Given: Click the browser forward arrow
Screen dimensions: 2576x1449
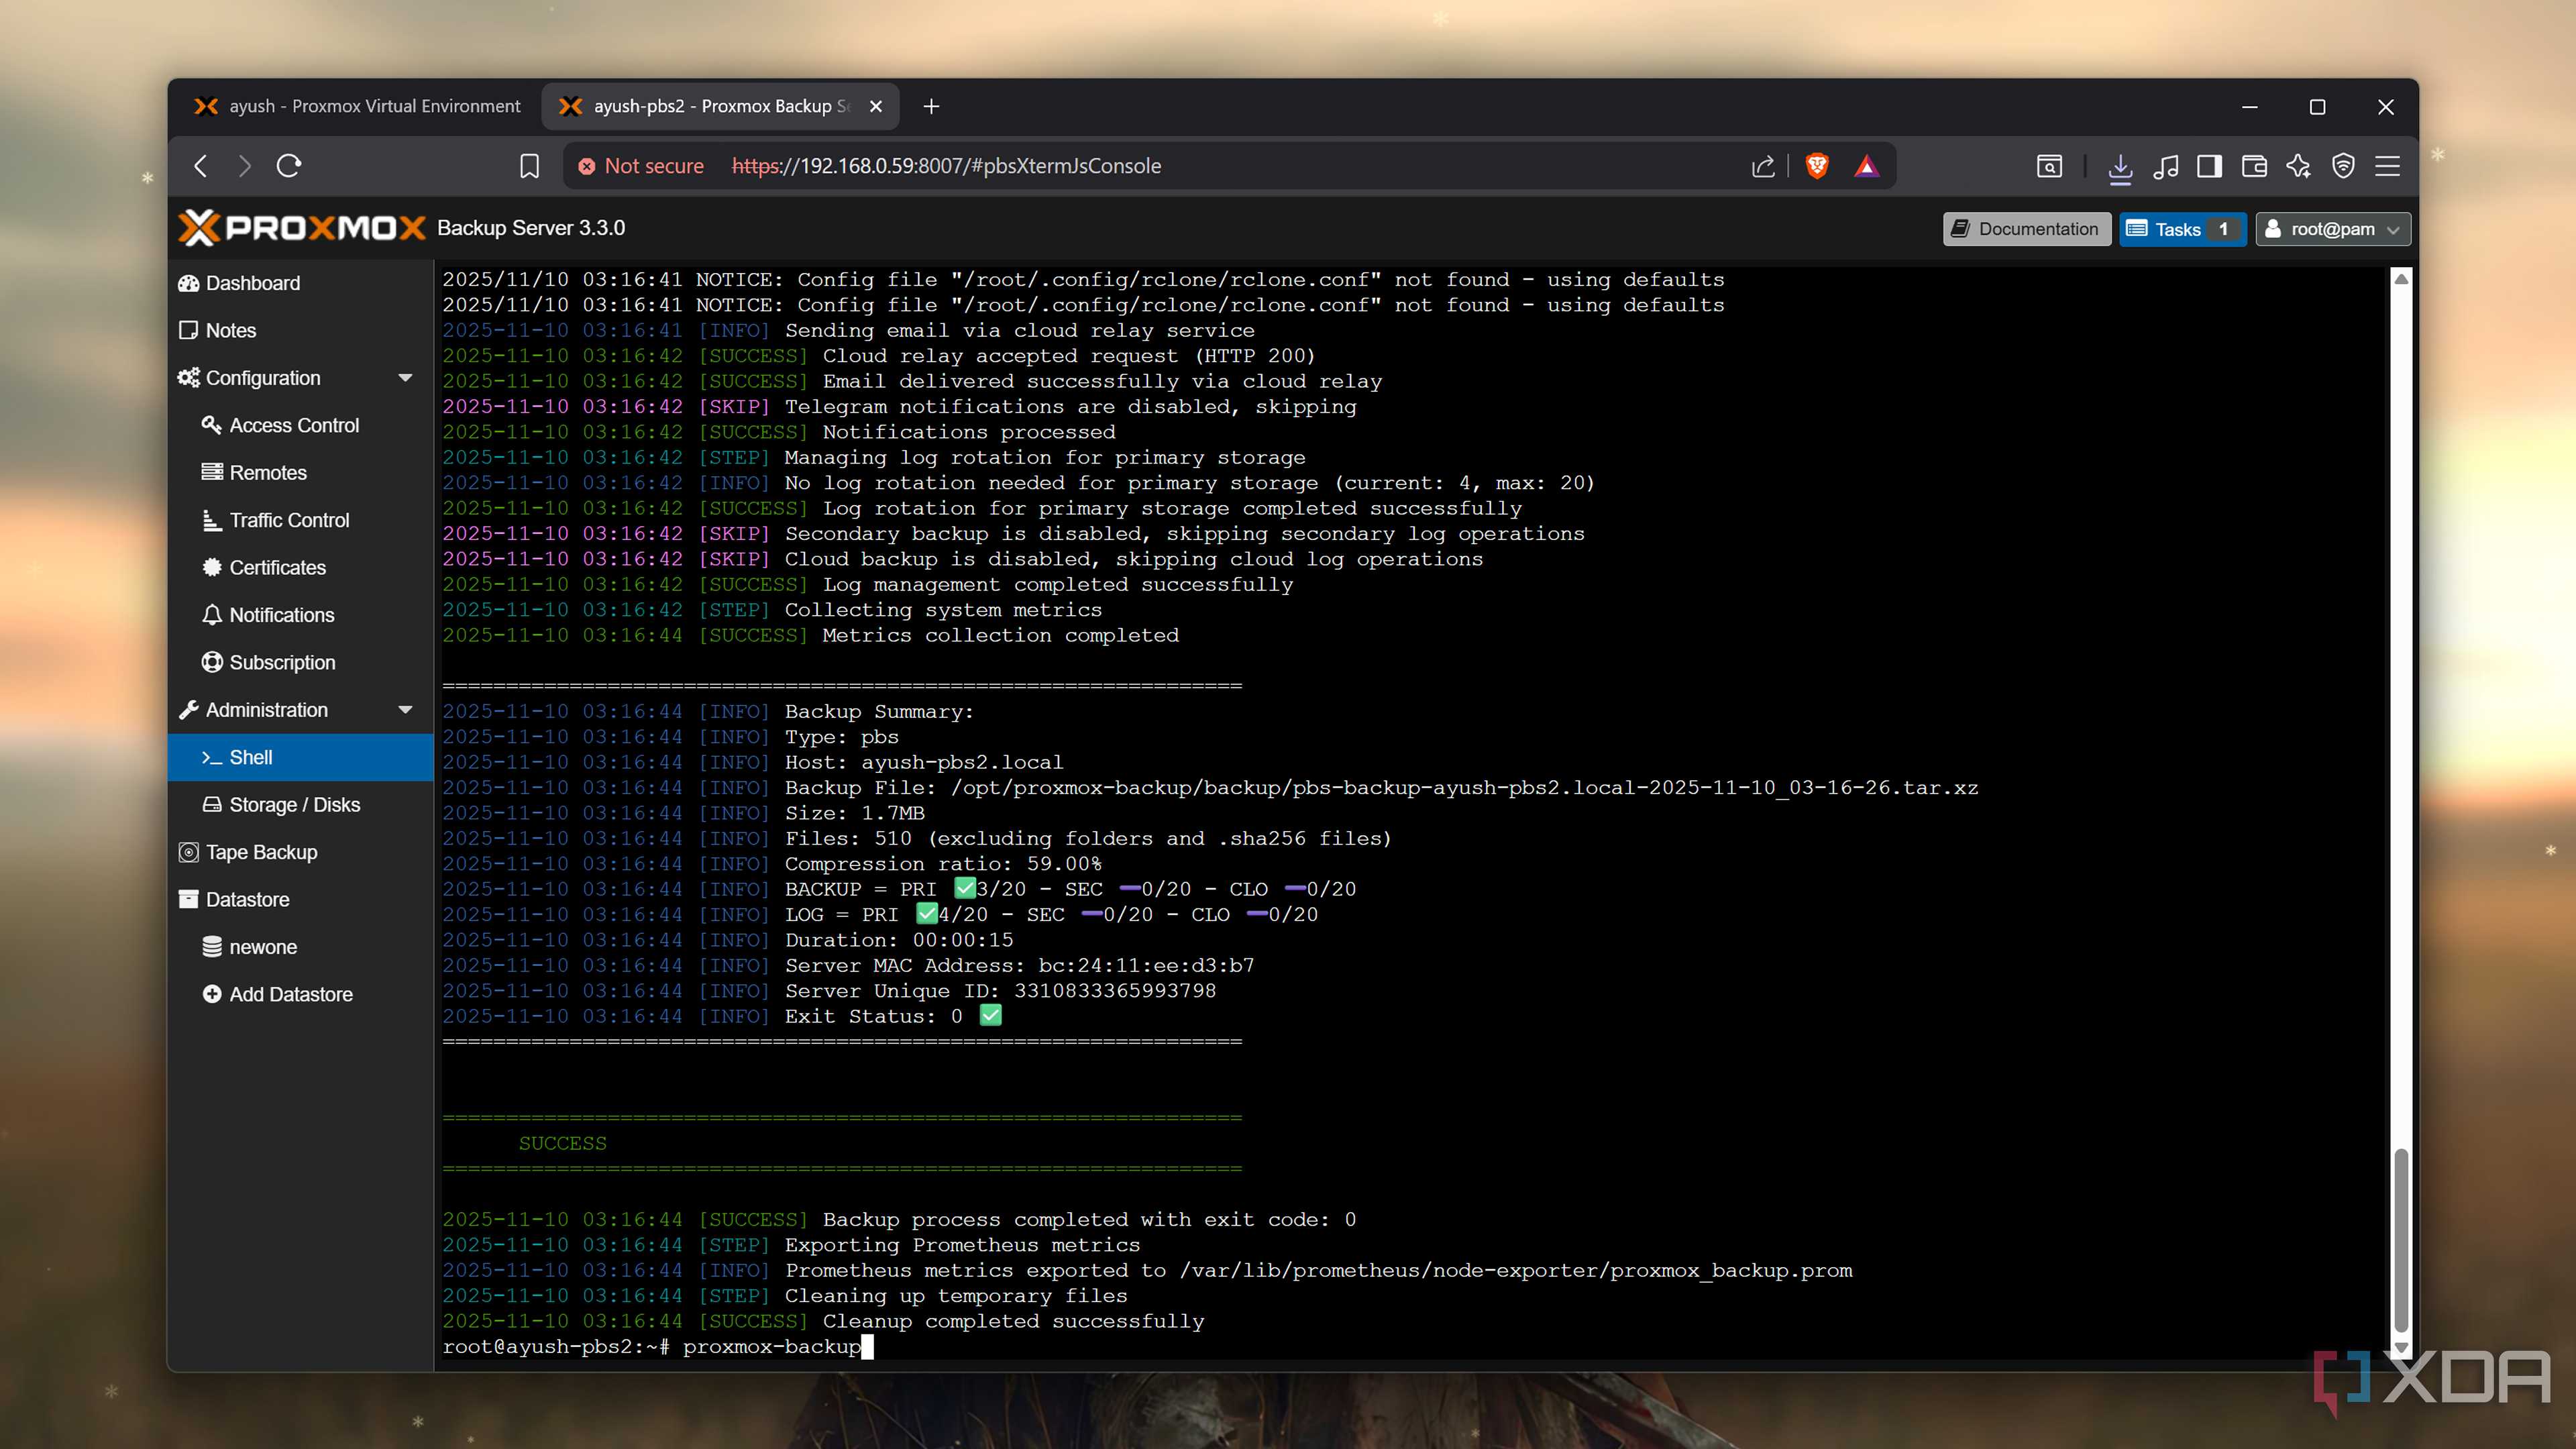Looking at the screenshot, I should pos(244,166).
